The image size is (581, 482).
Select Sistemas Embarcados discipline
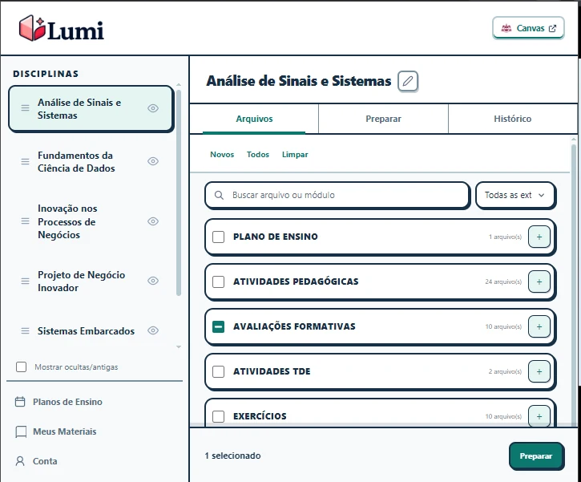[x=91, y=330]
